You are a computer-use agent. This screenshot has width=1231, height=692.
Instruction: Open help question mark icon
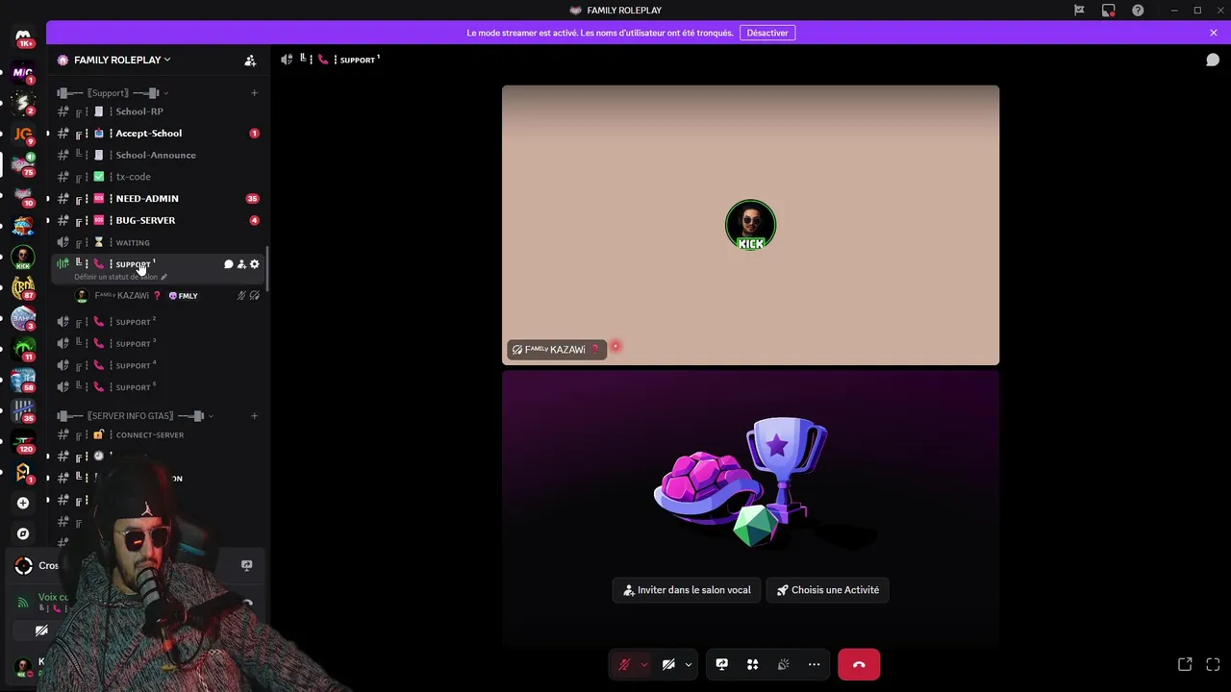click(x=1138, y=11)
